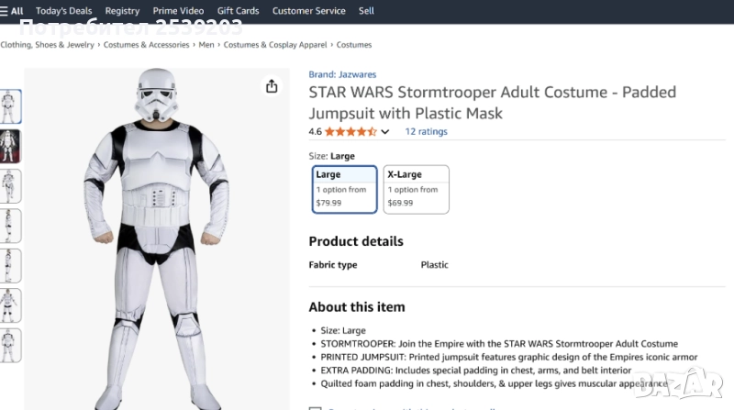
Task: Choose the X-Large size option
Action: coord(416,188)
